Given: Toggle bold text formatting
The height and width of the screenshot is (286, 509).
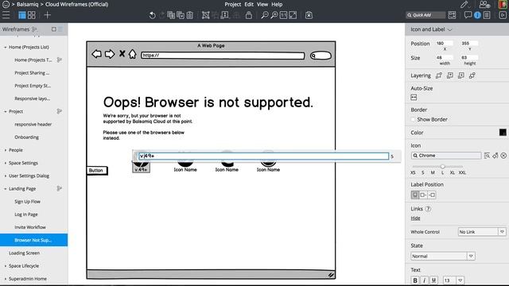Looking at the screenshot, I should [415, 280].
